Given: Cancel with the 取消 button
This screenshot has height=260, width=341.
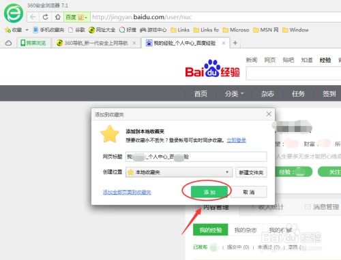Looking at the screenshot, I should click(249, 192).
